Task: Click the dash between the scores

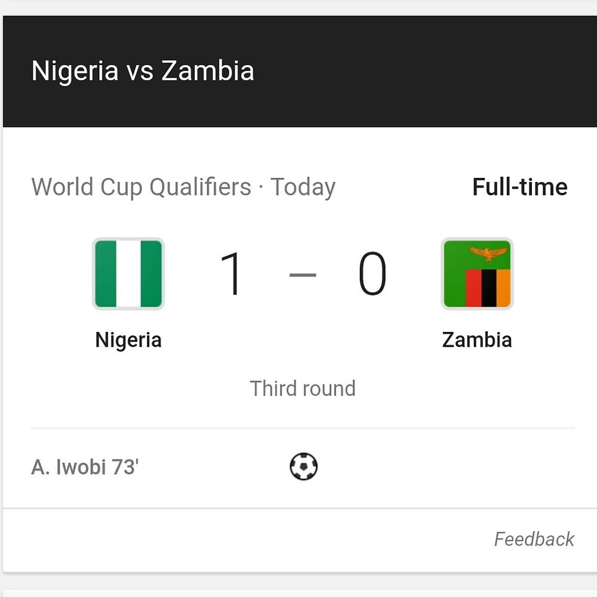Action: tap(303, 275)
